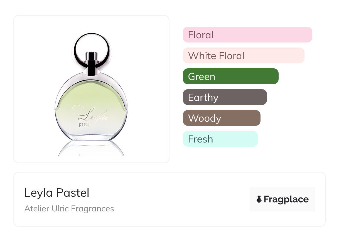The image size is (339, 240).
Task: Click the Fragplace perfume bottle icon
Action: pyautogui.click(x=259, y=199)
